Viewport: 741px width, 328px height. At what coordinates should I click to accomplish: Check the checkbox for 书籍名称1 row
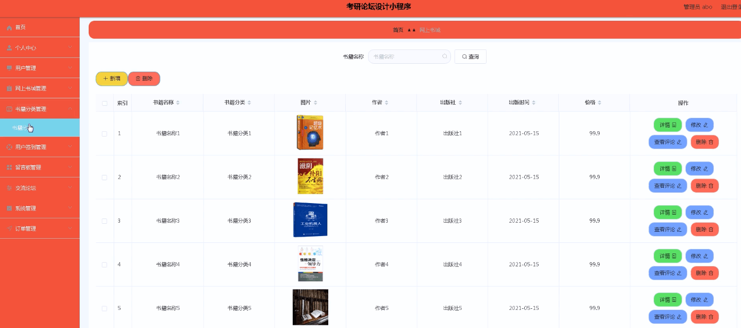(x=104, y=133)
